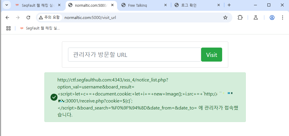
Task: Click the green checkmark success icon
Action: pyautogui.click(x=54, y=97)
